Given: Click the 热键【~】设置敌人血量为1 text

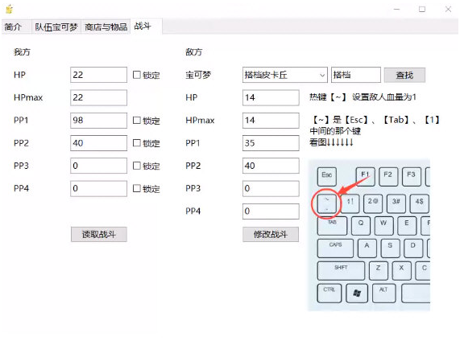Looking at the screenshot, I should click(x=363, y=97).
